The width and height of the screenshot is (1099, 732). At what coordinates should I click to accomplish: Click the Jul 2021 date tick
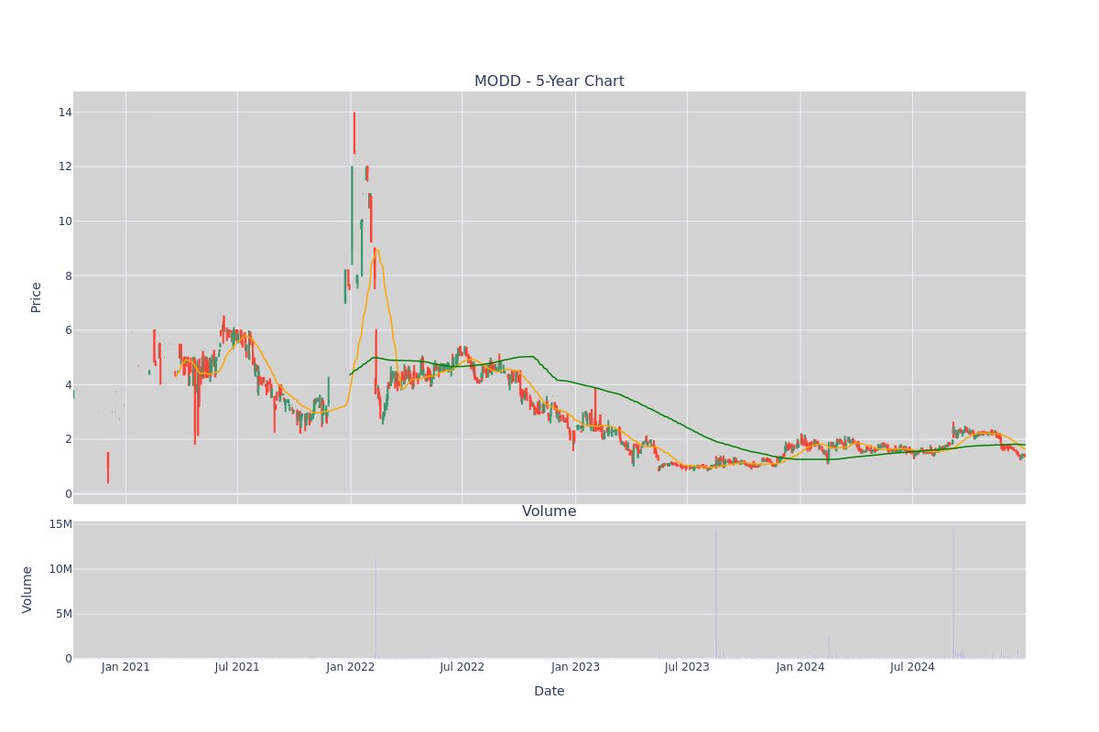pyautogui.click(x=237, y=667)
